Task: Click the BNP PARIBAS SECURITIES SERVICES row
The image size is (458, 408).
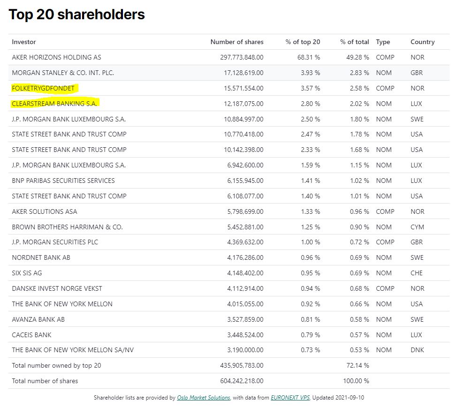Action: (63, 181)
